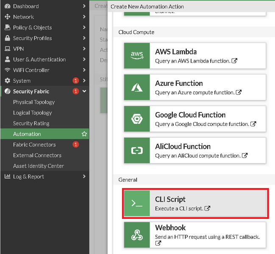Choose the Azure Function action title

[179, 83]
